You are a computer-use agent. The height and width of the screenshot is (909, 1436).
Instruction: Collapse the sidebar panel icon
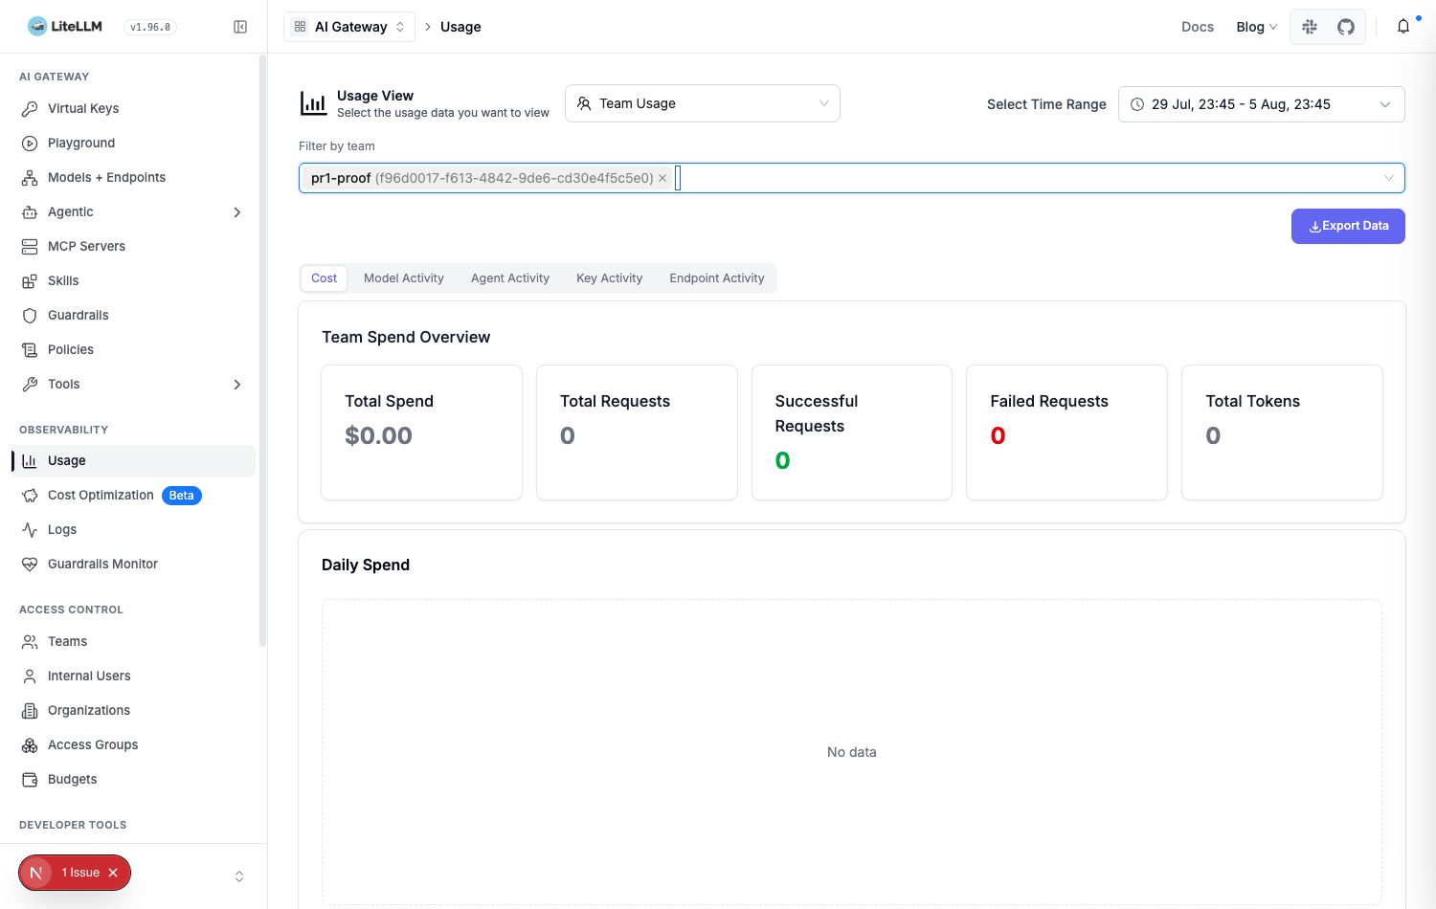point(240,27)
